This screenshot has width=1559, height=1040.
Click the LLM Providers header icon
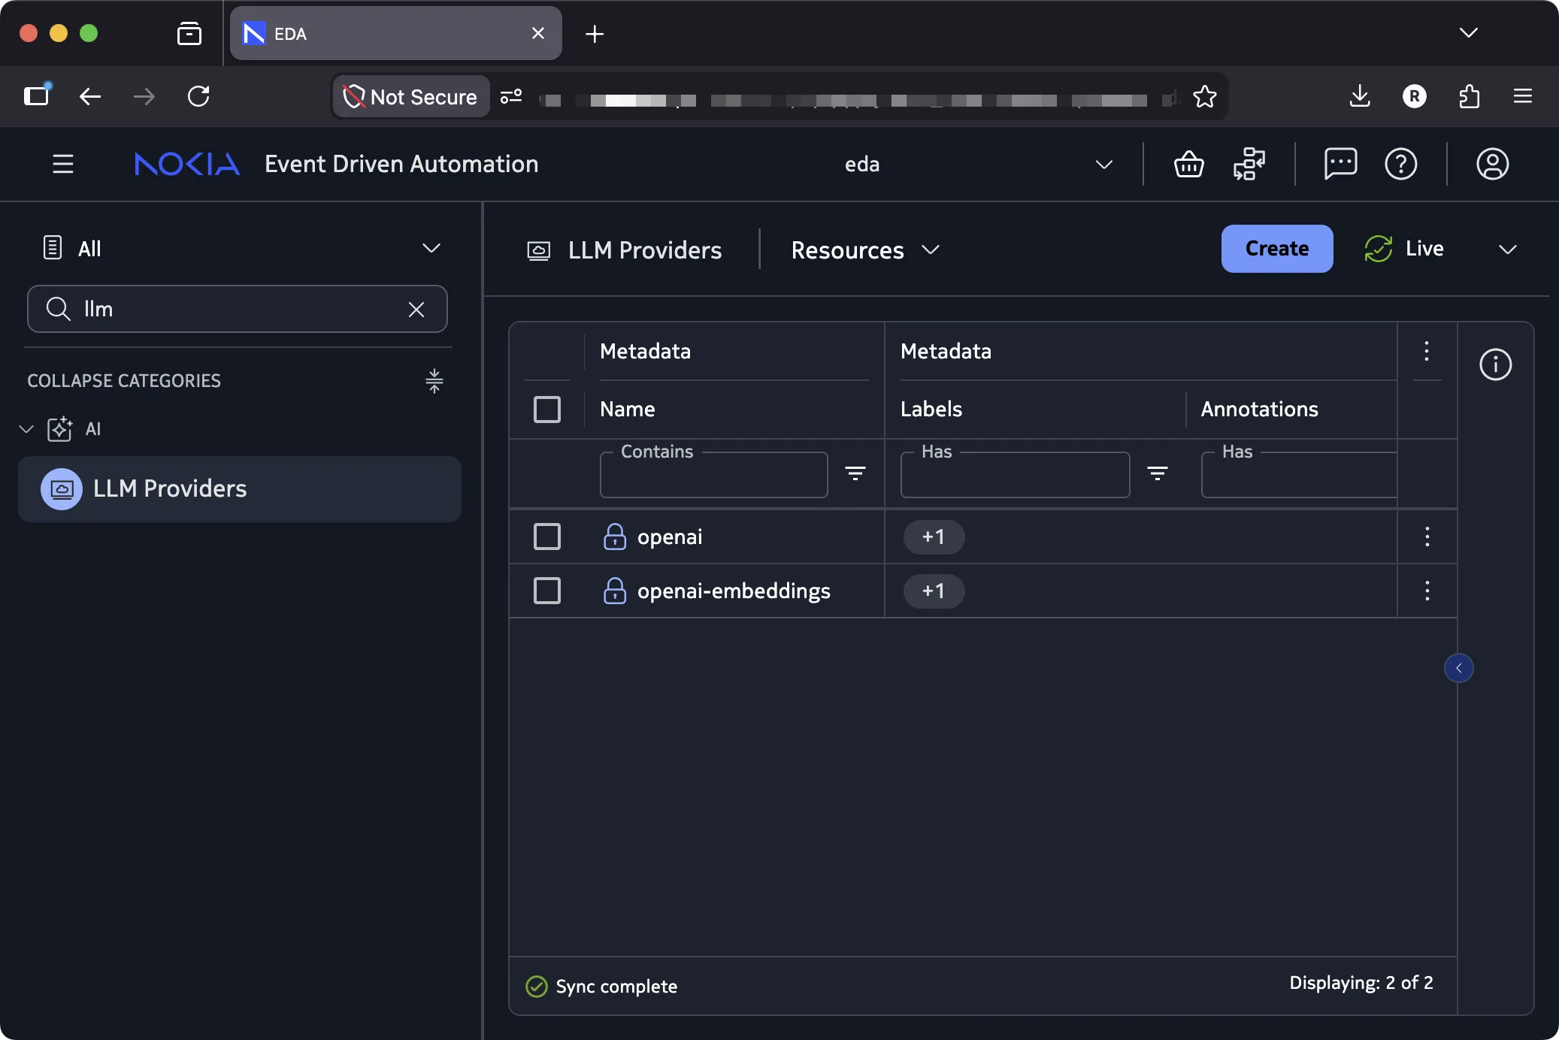tap(539, 250)
